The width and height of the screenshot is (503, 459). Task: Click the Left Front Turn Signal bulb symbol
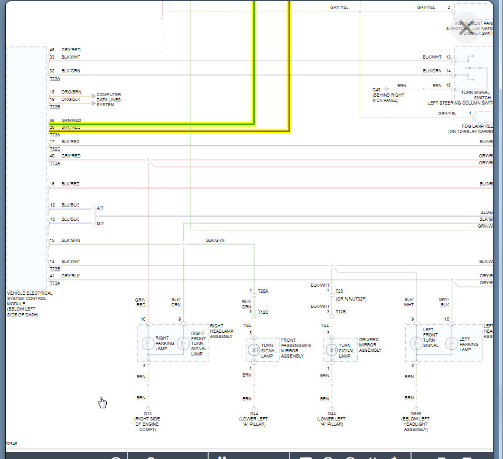pyautogui.click(x=416, y=343)
